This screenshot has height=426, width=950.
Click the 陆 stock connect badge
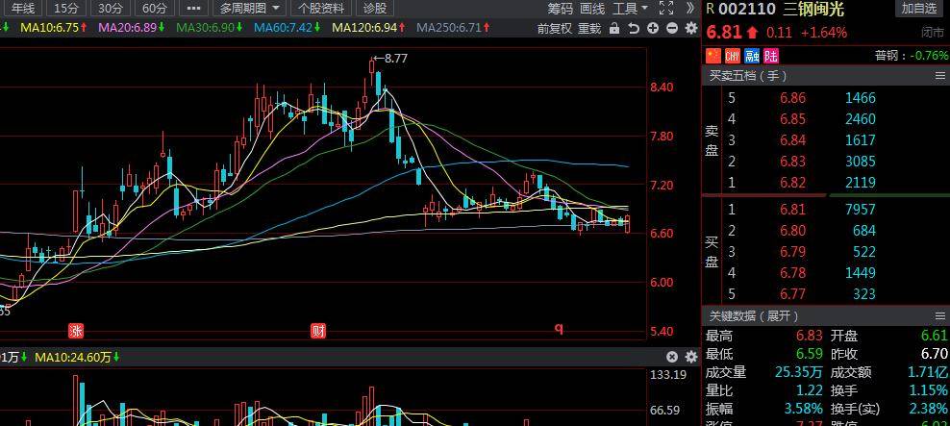coord(770,56)
